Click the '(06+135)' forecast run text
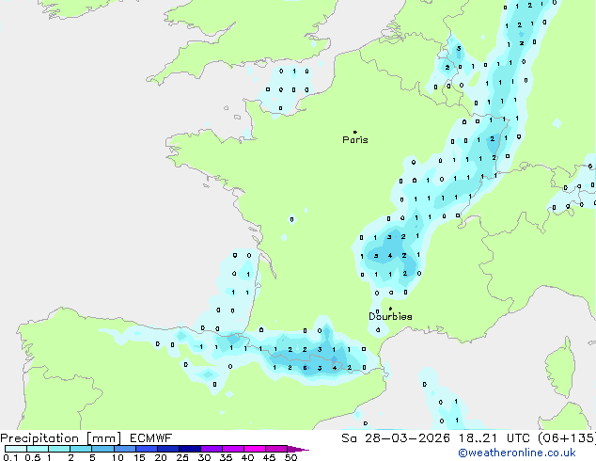 567,438
